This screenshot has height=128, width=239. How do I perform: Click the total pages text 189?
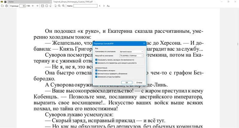tap(28, 6)
